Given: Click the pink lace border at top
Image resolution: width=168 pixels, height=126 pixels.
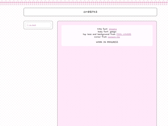Looking at the screenshot, I should click(x=84, y=3).
